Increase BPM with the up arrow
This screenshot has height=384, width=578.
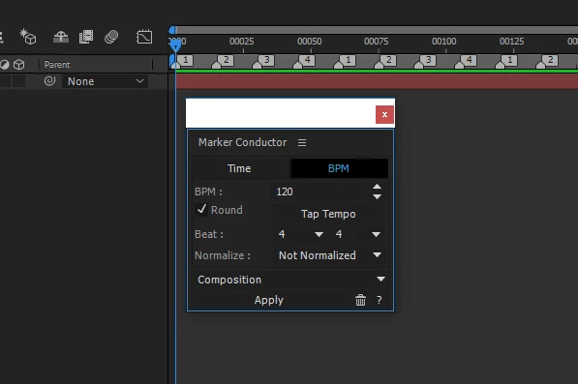click(377, 187)
